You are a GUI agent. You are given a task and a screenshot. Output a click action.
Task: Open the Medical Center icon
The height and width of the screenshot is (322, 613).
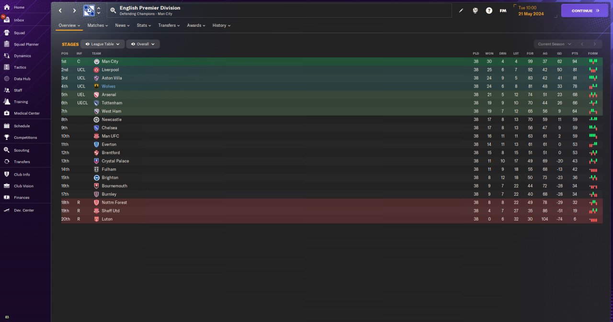click(x=7, y=113)
